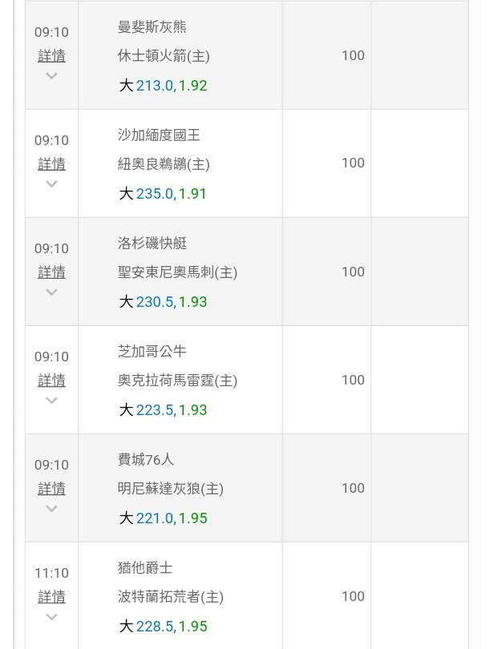Select the 大 213.0, 1.92 odds
This screenshot has width=494, height=649.
pos(163,86)
